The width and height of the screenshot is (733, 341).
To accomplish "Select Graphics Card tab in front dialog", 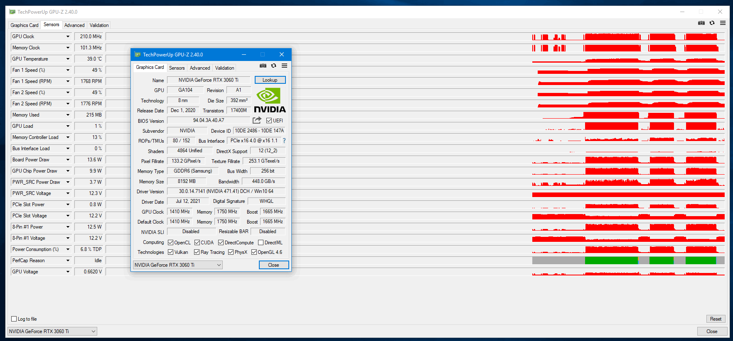I will (150, 67).
